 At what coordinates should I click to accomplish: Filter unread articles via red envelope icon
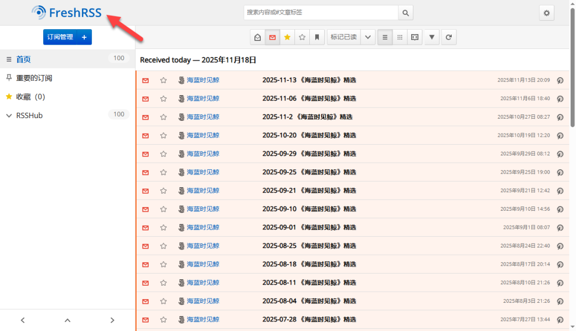[272, 37]
